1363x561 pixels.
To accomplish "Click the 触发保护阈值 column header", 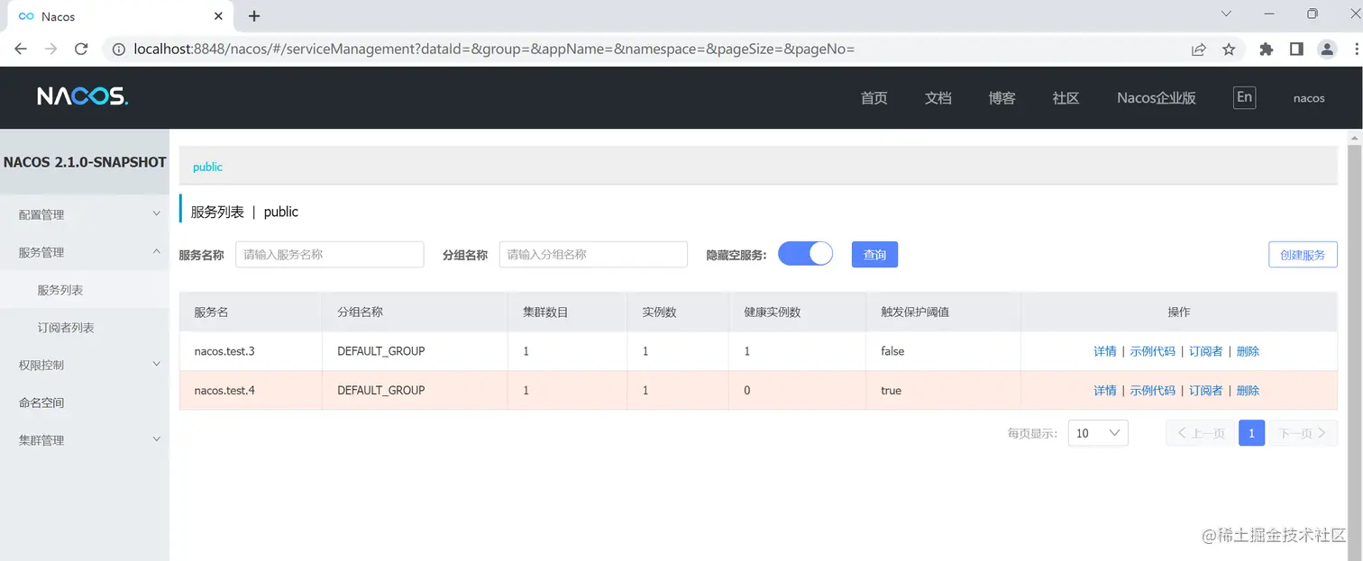I will click(943, 312).
